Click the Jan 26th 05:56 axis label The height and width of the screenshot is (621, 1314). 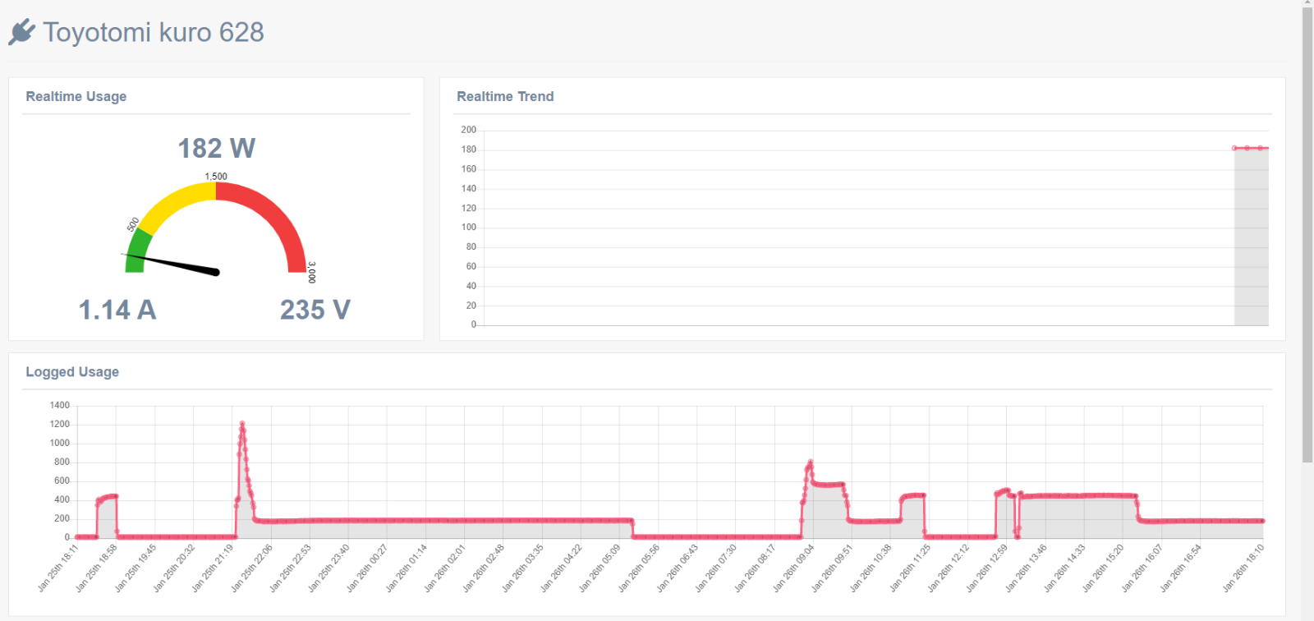pos(640,567)
